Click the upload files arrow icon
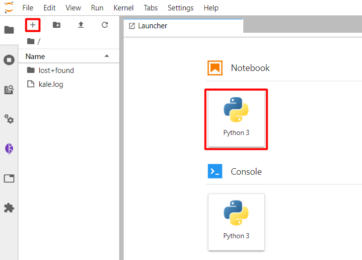This screenshot has width=362, height=260. pos(81,25)
